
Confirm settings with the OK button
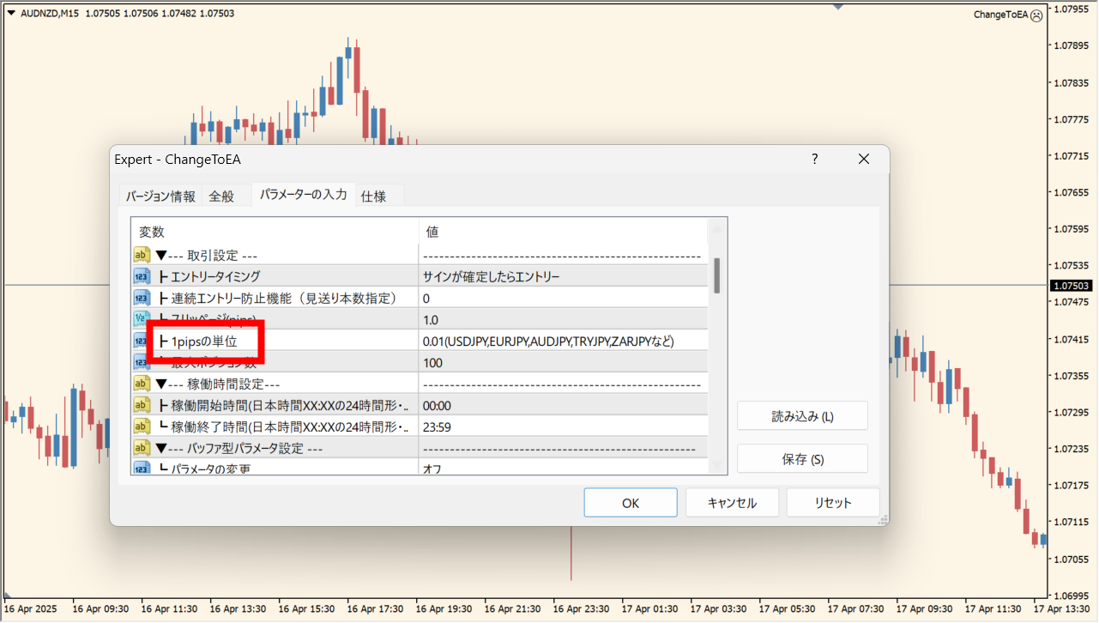point(631,503)
